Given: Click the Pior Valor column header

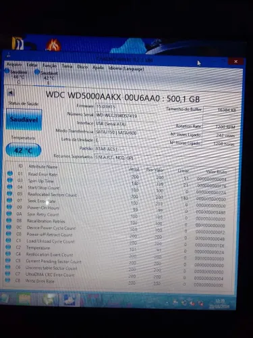Looking at the screenshot, I should pyautogui.click(x=155, y=170).
